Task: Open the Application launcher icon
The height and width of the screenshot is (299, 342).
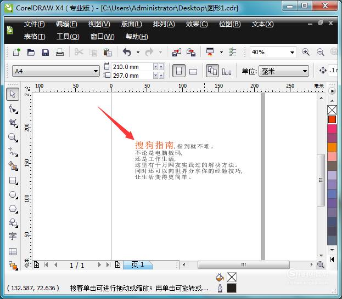Action: 210,52
